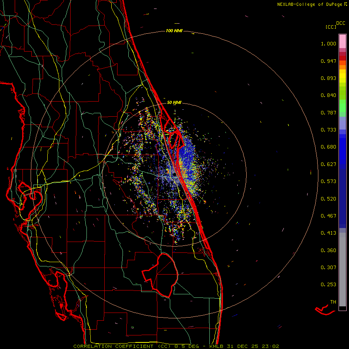Click the 0.787 scale value
Viewport: 349px width, 349px height.
[328, 112]
